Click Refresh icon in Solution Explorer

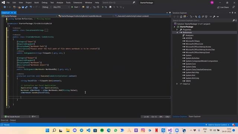point(199,17)
